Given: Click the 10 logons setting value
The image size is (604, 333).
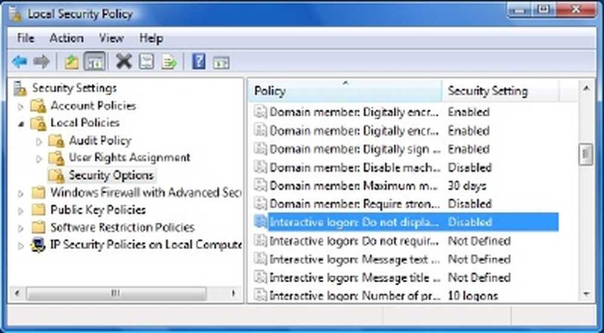Looking at the screenshot, I should point(473,296).
